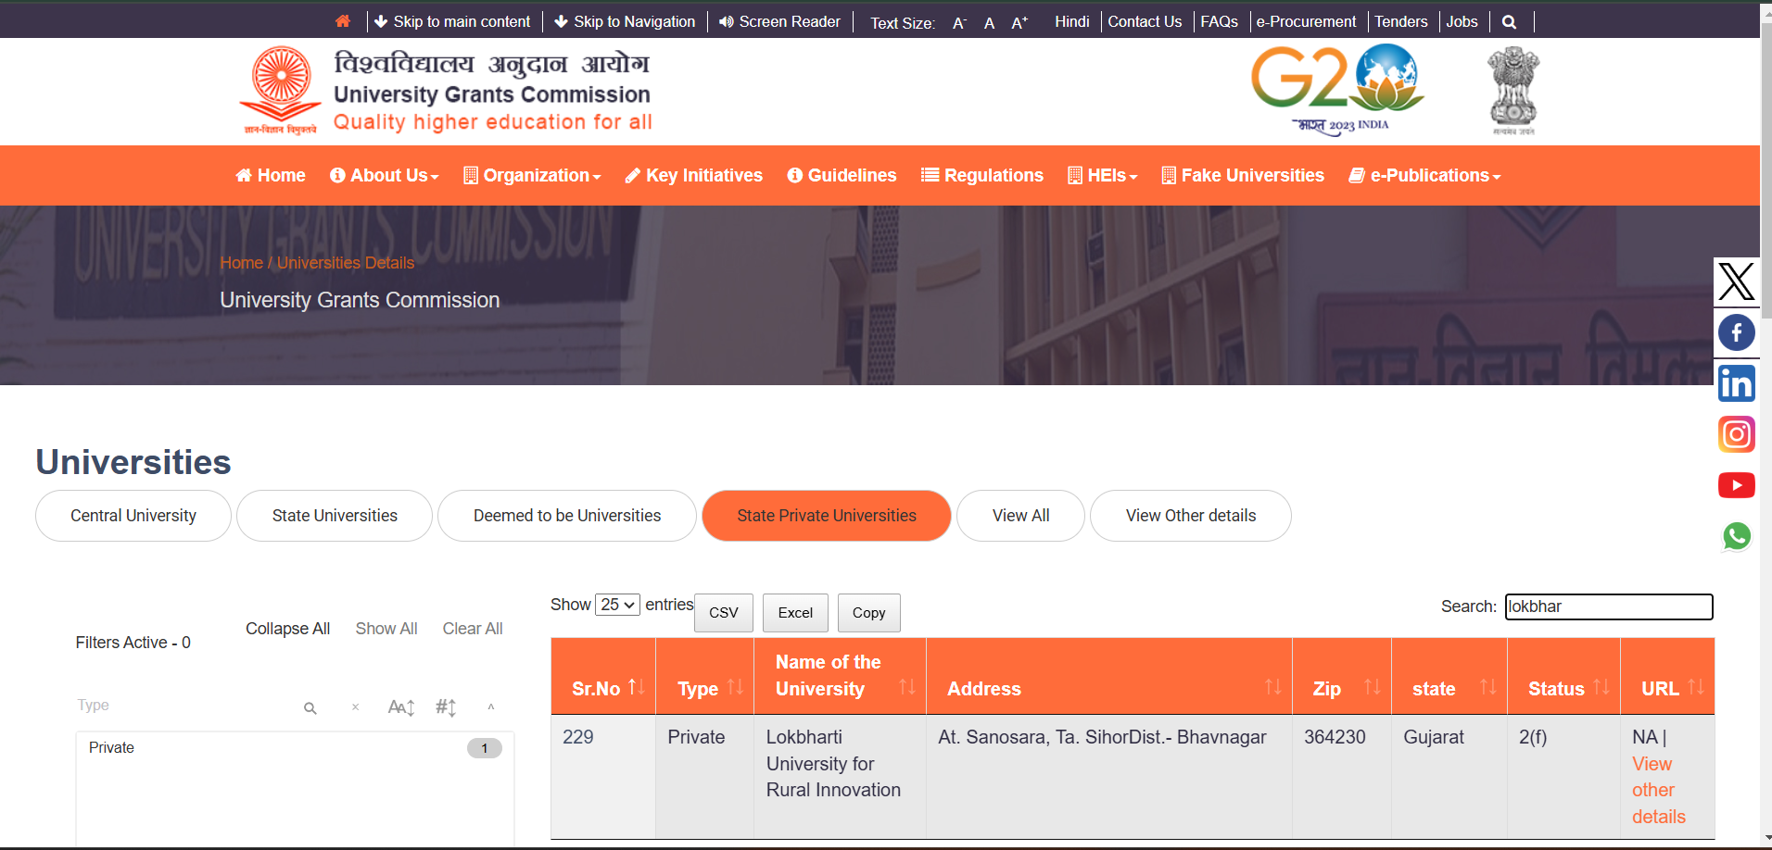This screenshot has height=850, width=1772.
Task: Open the YouTube social icon
Action: click(1736, 485)
